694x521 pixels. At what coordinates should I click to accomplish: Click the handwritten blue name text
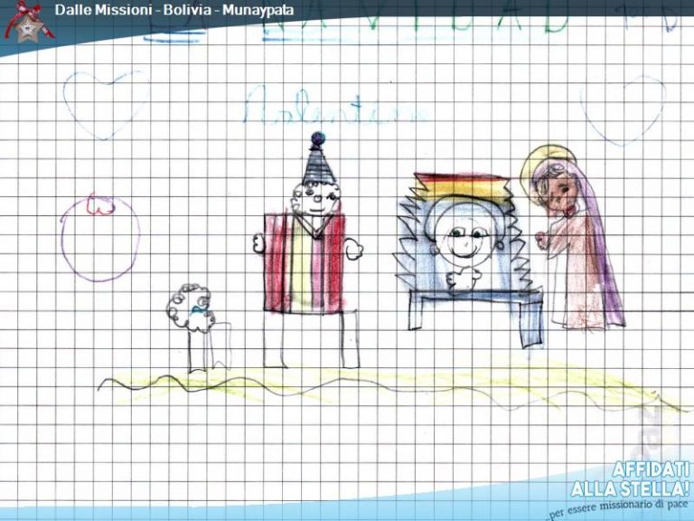[x=334, y=109]
